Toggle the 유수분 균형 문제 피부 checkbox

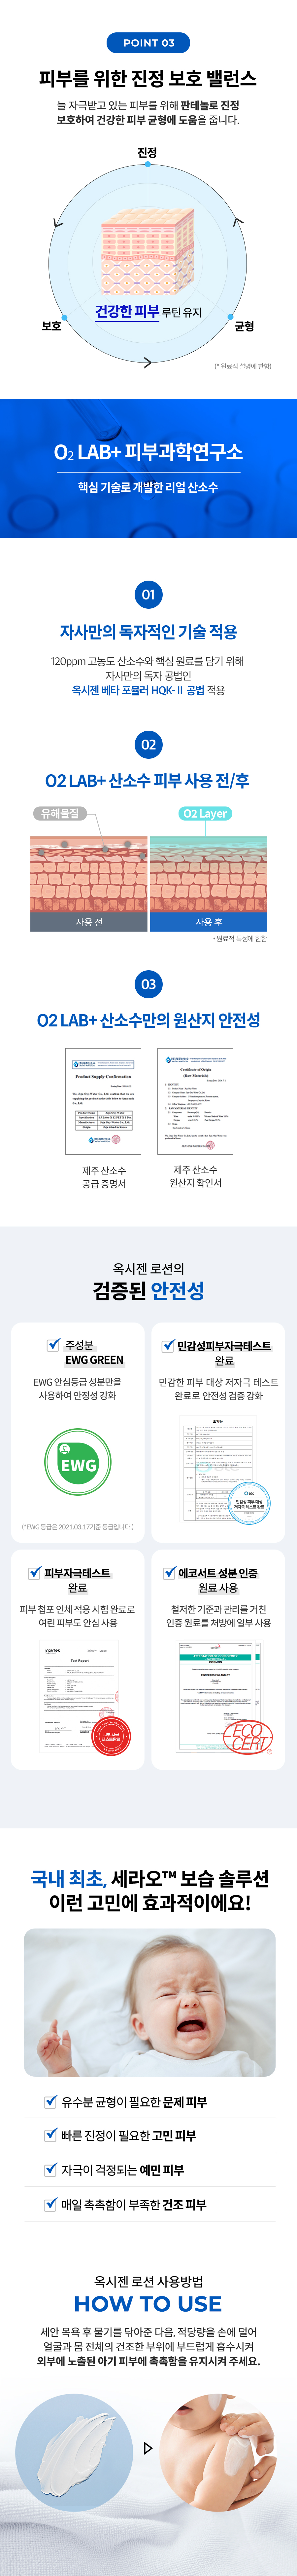point(51,2102)
